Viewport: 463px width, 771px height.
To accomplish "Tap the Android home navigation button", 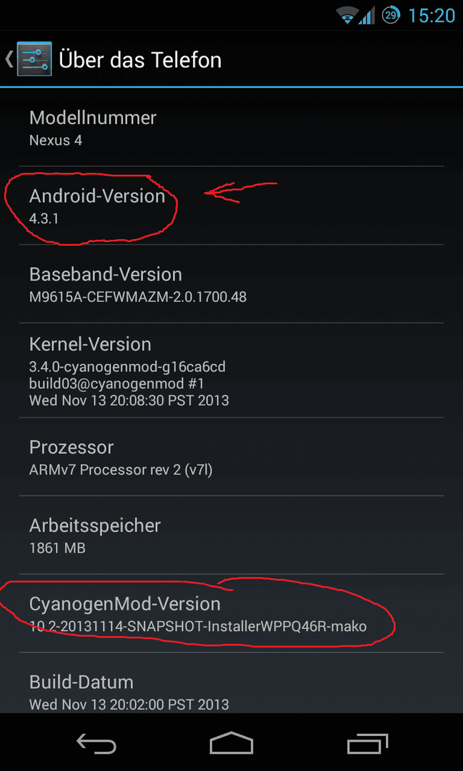I will tap(231, 742).
